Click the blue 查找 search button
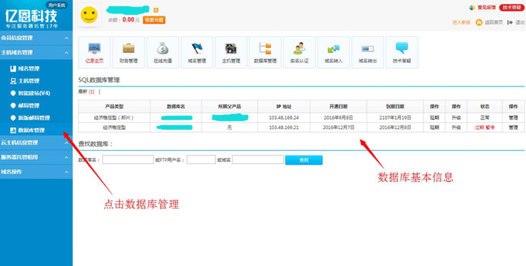Viewport: 526px width, 266px height. pyautogui.click(x=303, y=160)
